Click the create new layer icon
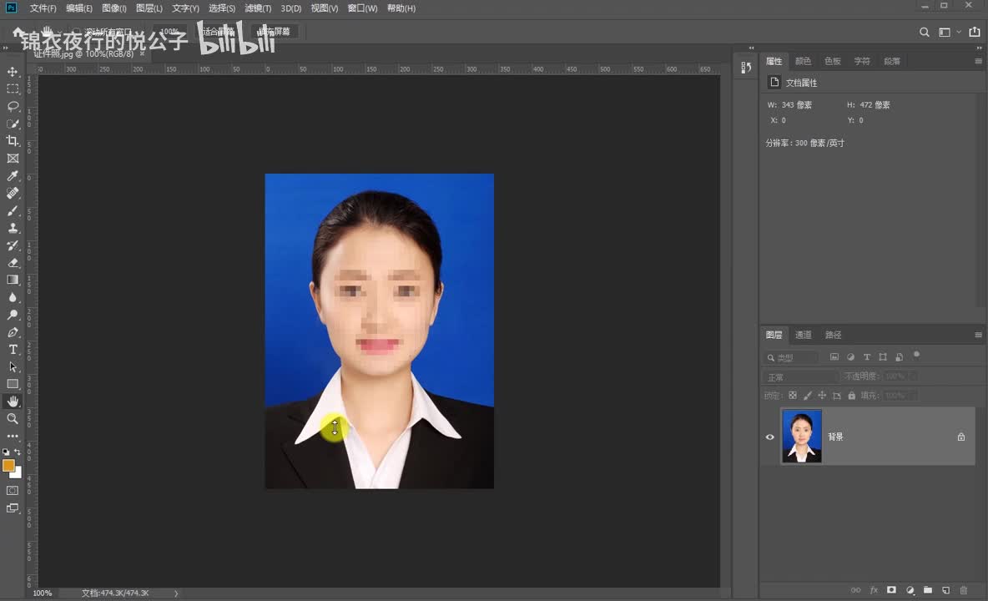Screen dimensions: 988x601 [945, 590]
